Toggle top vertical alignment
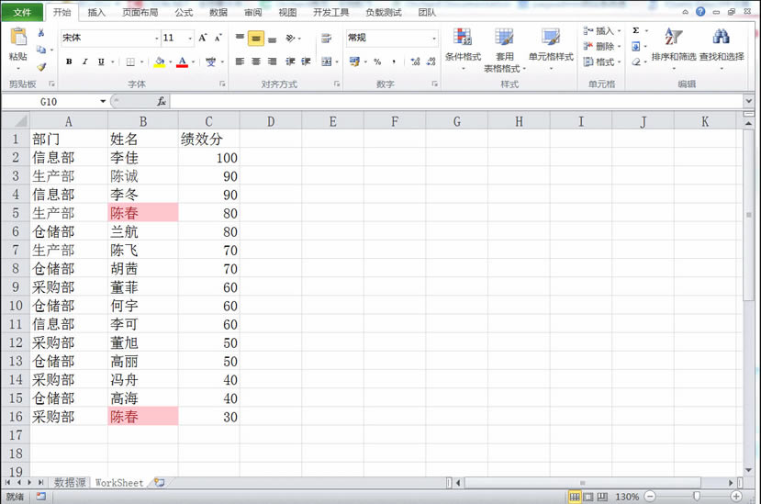Screen dimensions: 761x504 click(240, 38)
